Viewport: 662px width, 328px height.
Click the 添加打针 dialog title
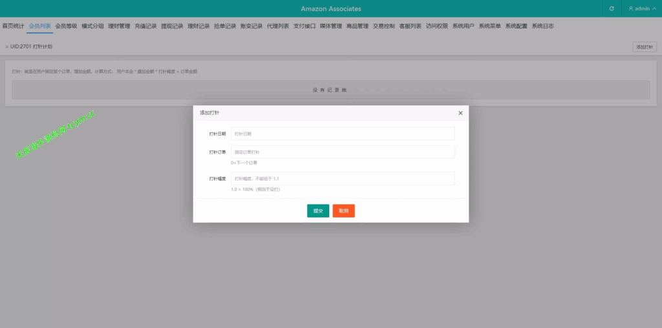tap(209, 113)
